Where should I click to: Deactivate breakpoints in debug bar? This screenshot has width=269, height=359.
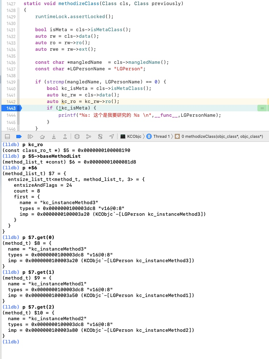[x=19, y=136]
